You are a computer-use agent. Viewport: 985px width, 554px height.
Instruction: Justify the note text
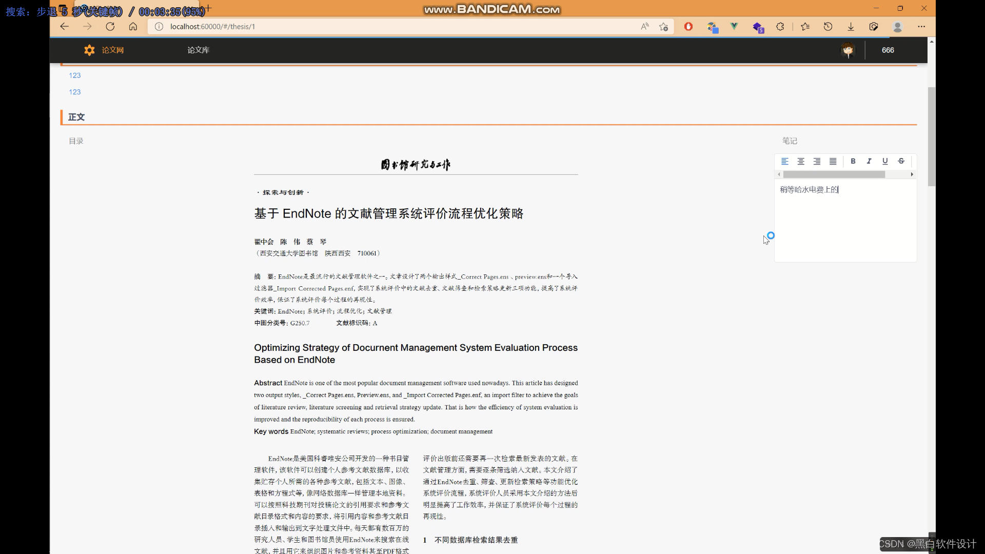(x=833, y=161)
